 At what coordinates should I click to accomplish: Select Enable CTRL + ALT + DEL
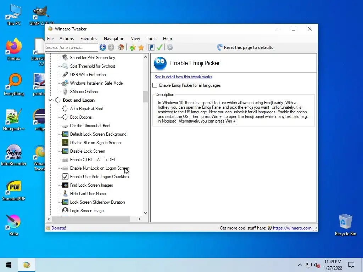[93, 160]
